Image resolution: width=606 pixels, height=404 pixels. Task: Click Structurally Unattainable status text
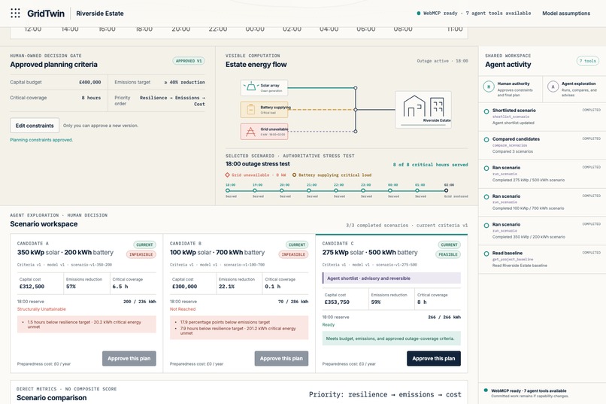41,309
